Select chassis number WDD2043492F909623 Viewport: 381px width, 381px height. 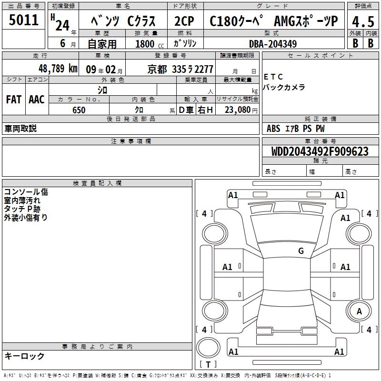(x=320, y=151)
